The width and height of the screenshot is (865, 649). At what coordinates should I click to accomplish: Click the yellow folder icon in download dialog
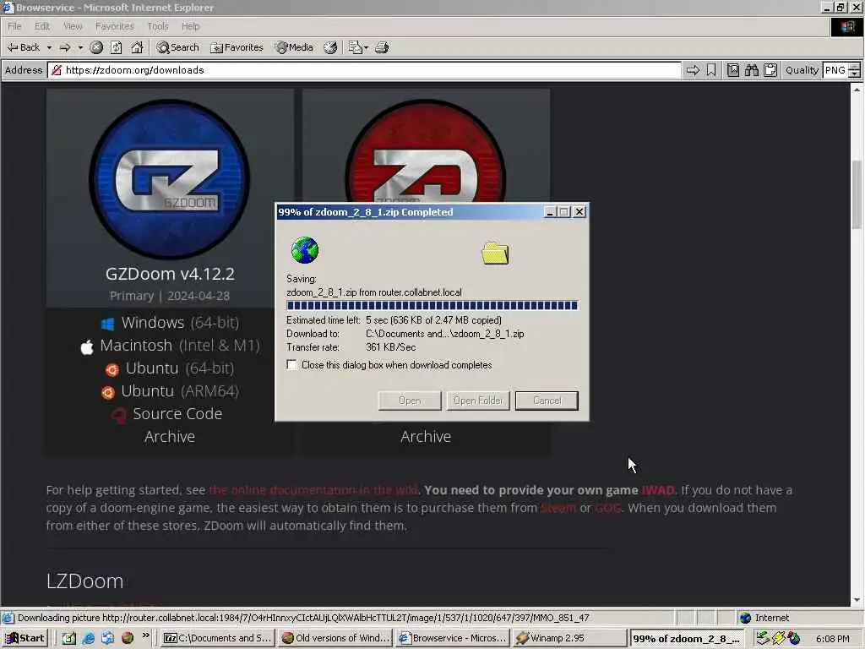(x=495, y=254)
